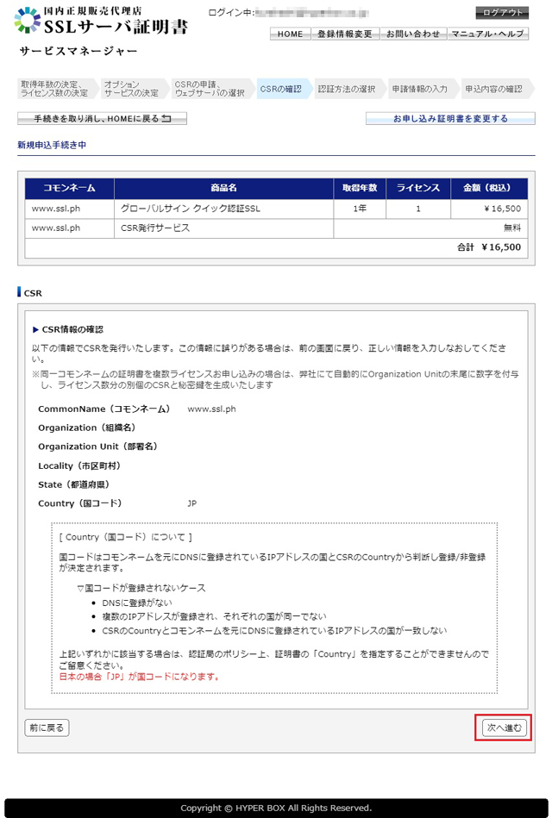The width and height of the screenshot is (552, 818).
Task: Click the JP country code value
Action: (x=192, y=503)
